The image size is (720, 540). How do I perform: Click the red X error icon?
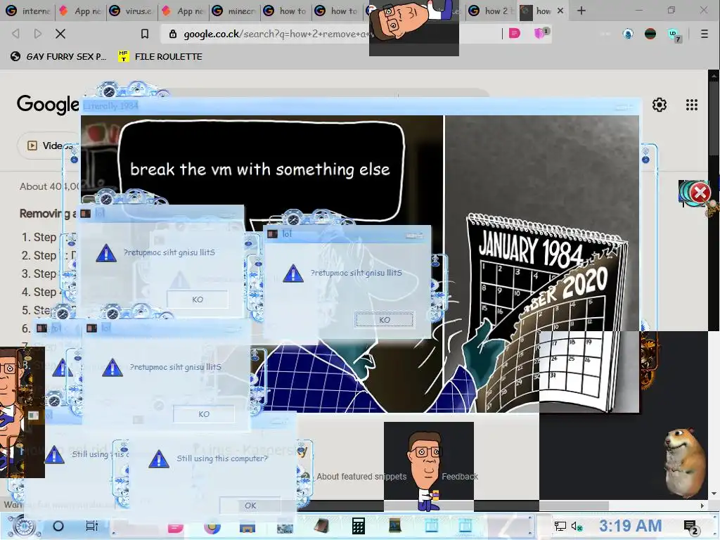click(700, 193)
